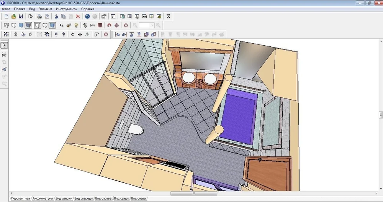This screenshot has height=202, width=383.
Task: Click the Print icon in toolbar
Action: click(x=39, y=16)
